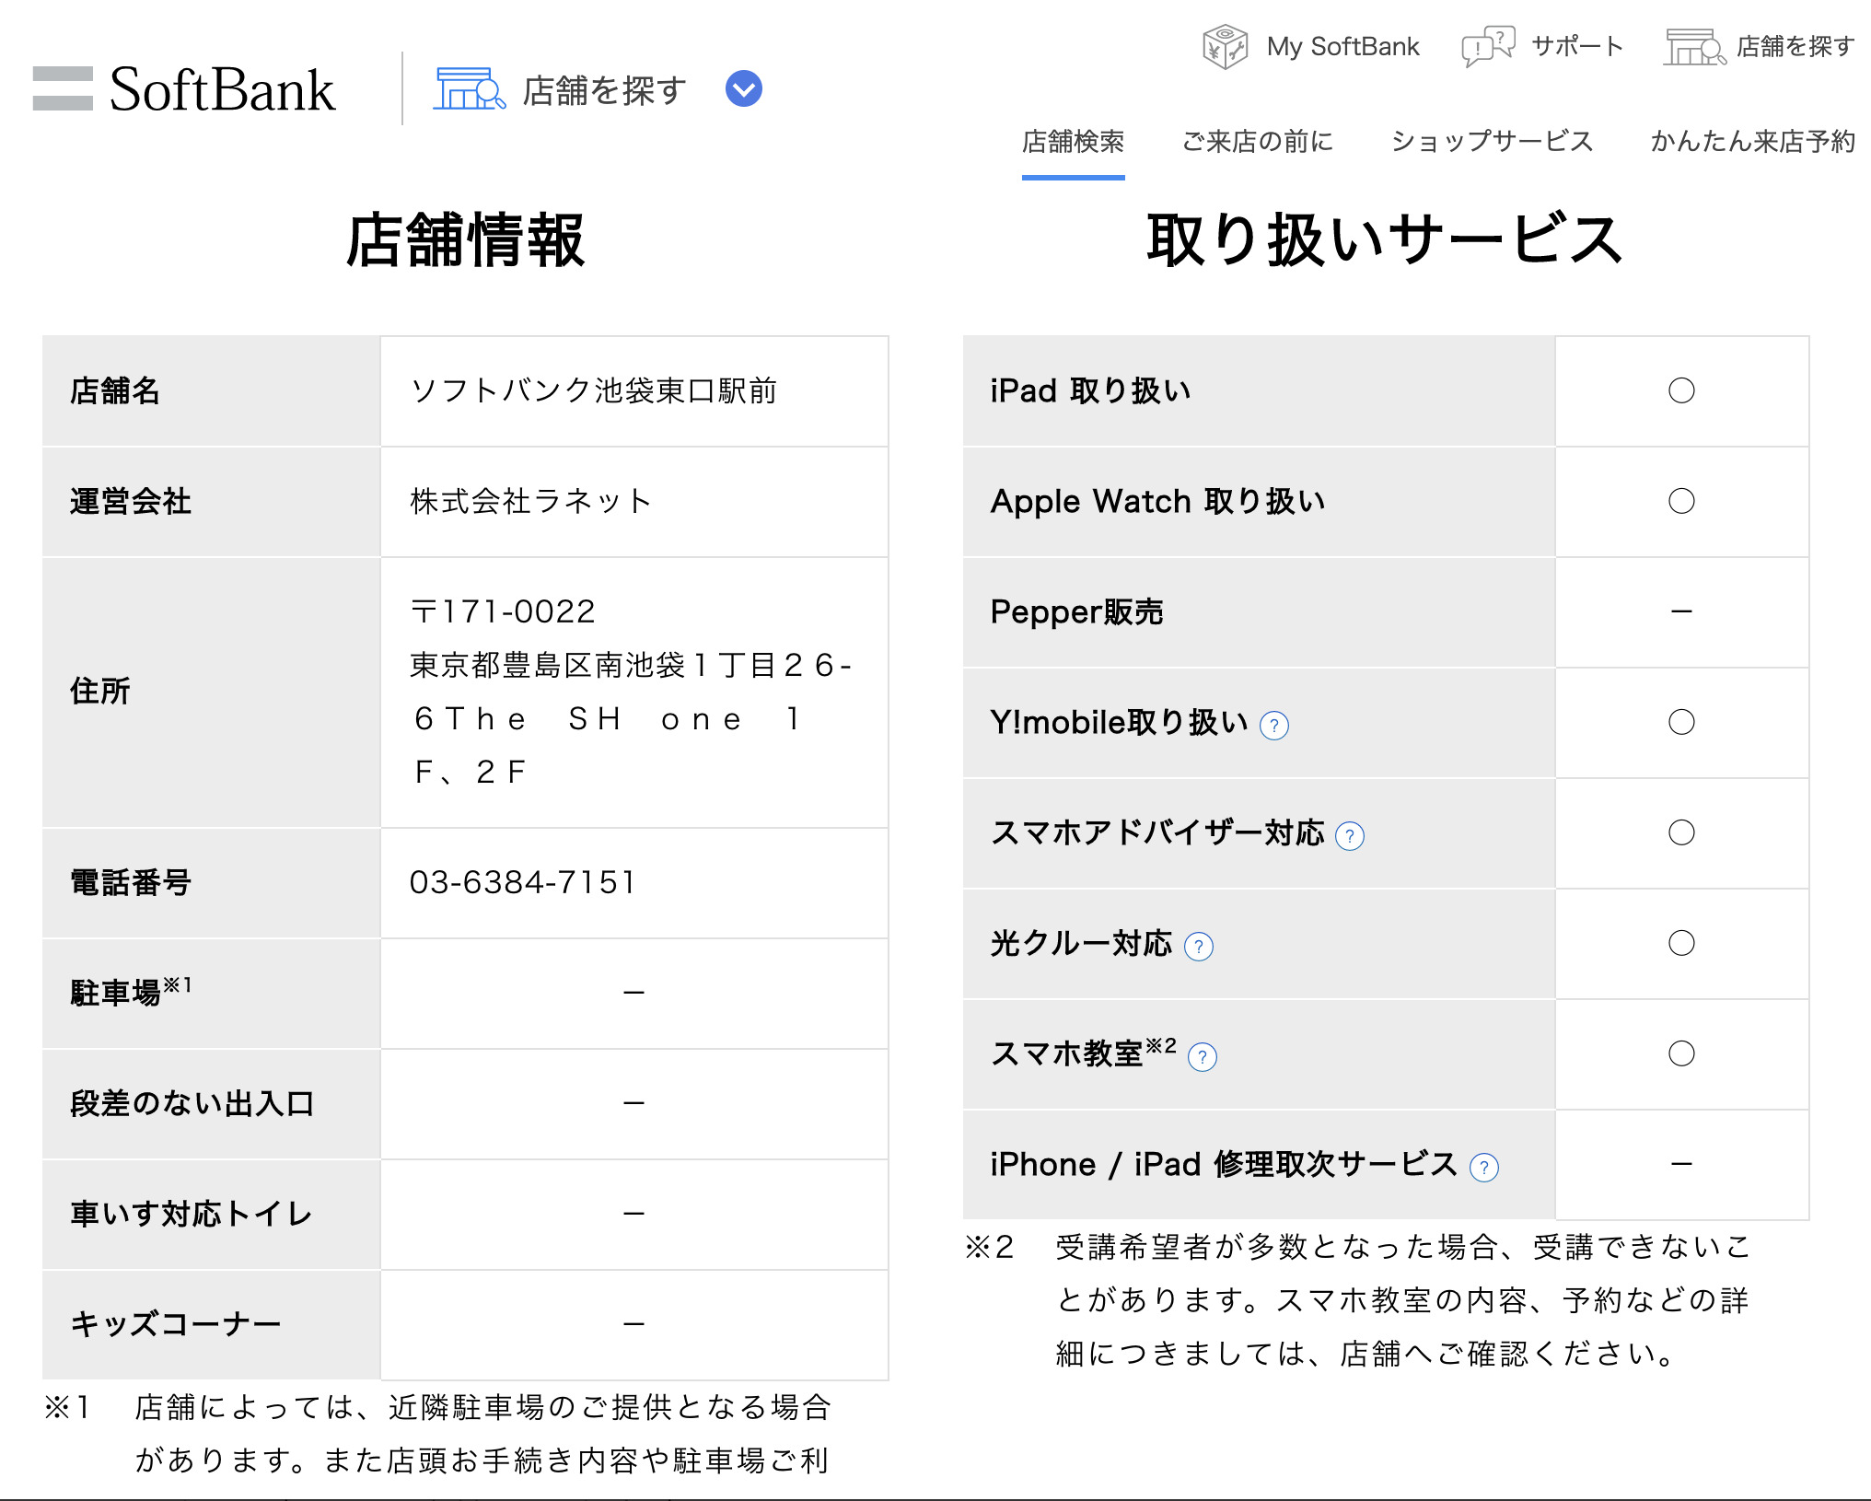Screen dimensions: 1871x1501
Task: Expand the 店舗を探す blue chevron dropdown
Action: click(743, 89)
